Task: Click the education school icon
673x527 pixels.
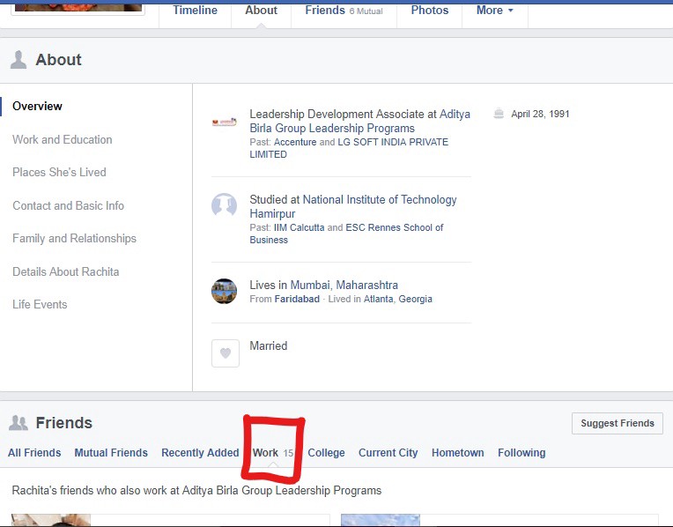Action: 224,205
